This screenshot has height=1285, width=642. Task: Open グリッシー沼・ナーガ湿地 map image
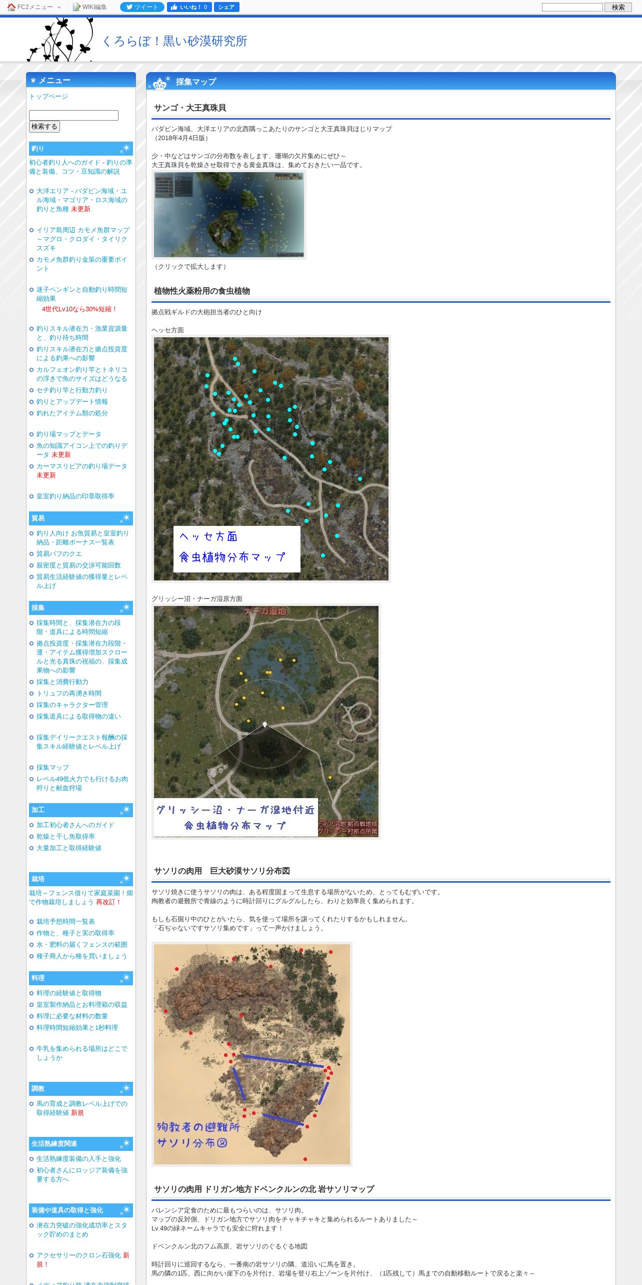[266, 721]
